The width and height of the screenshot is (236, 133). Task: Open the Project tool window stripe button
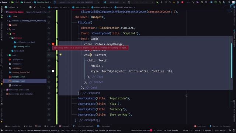click(x=1, y=13)
